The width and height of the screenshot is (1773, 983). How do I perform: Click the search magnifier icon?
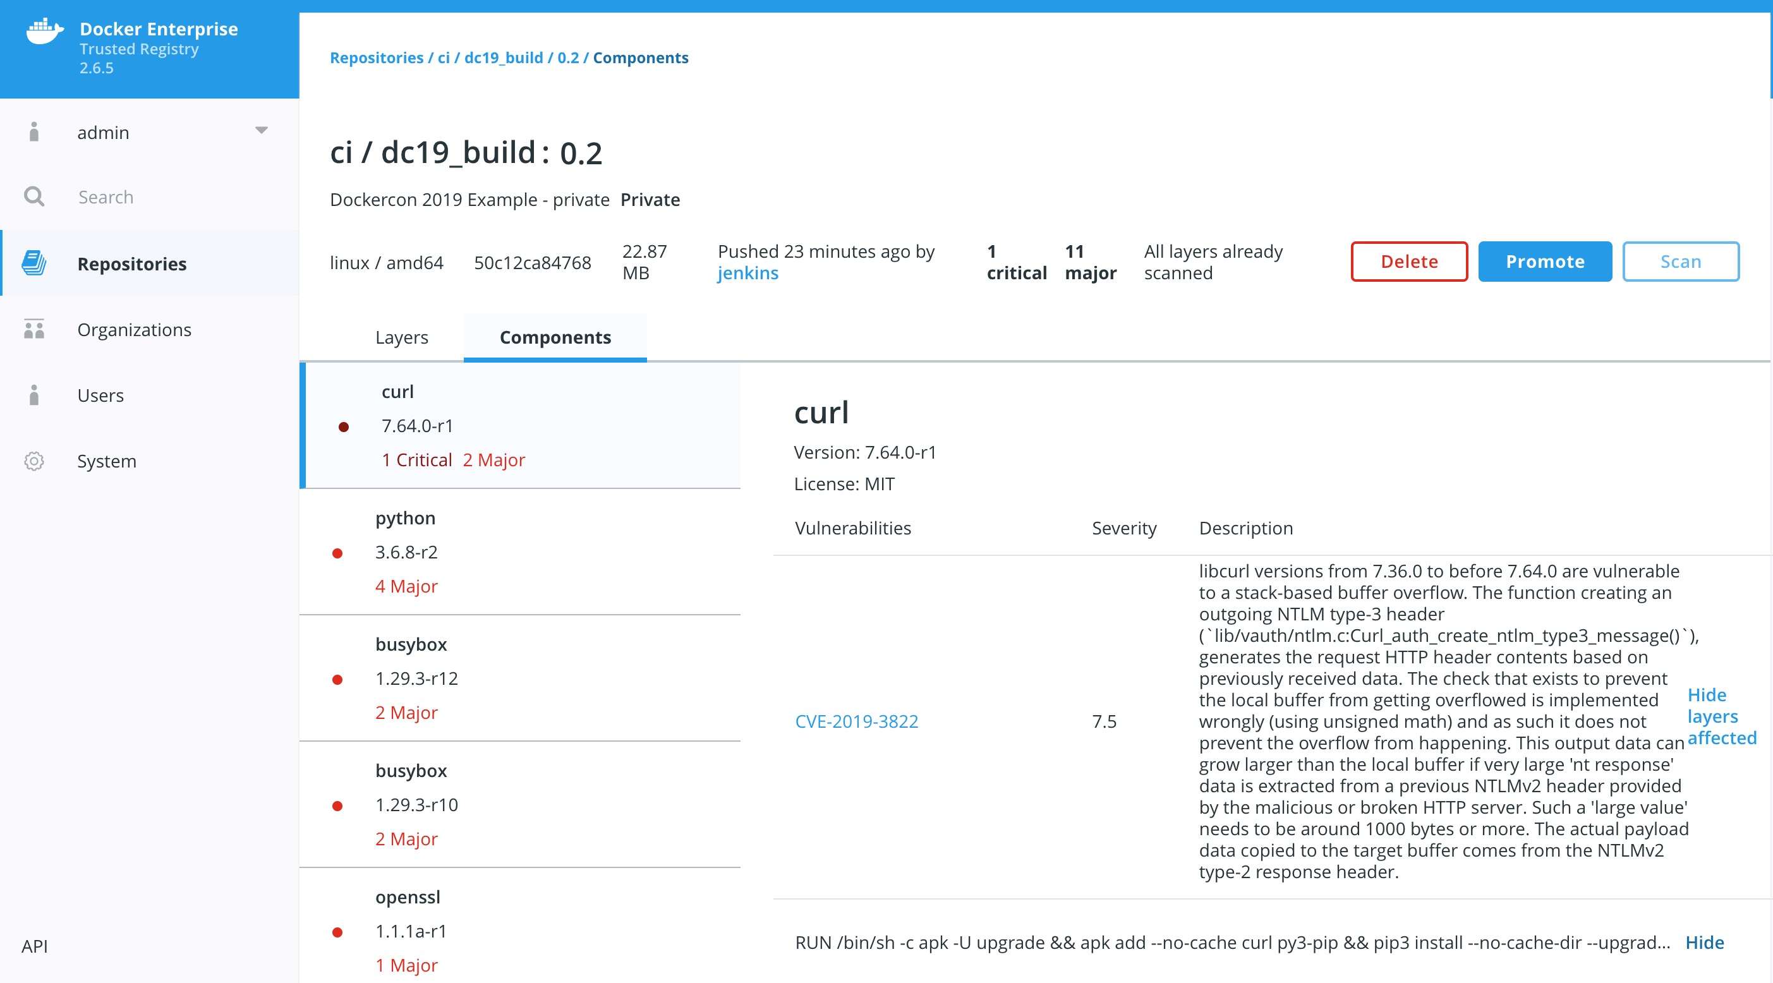33,197
